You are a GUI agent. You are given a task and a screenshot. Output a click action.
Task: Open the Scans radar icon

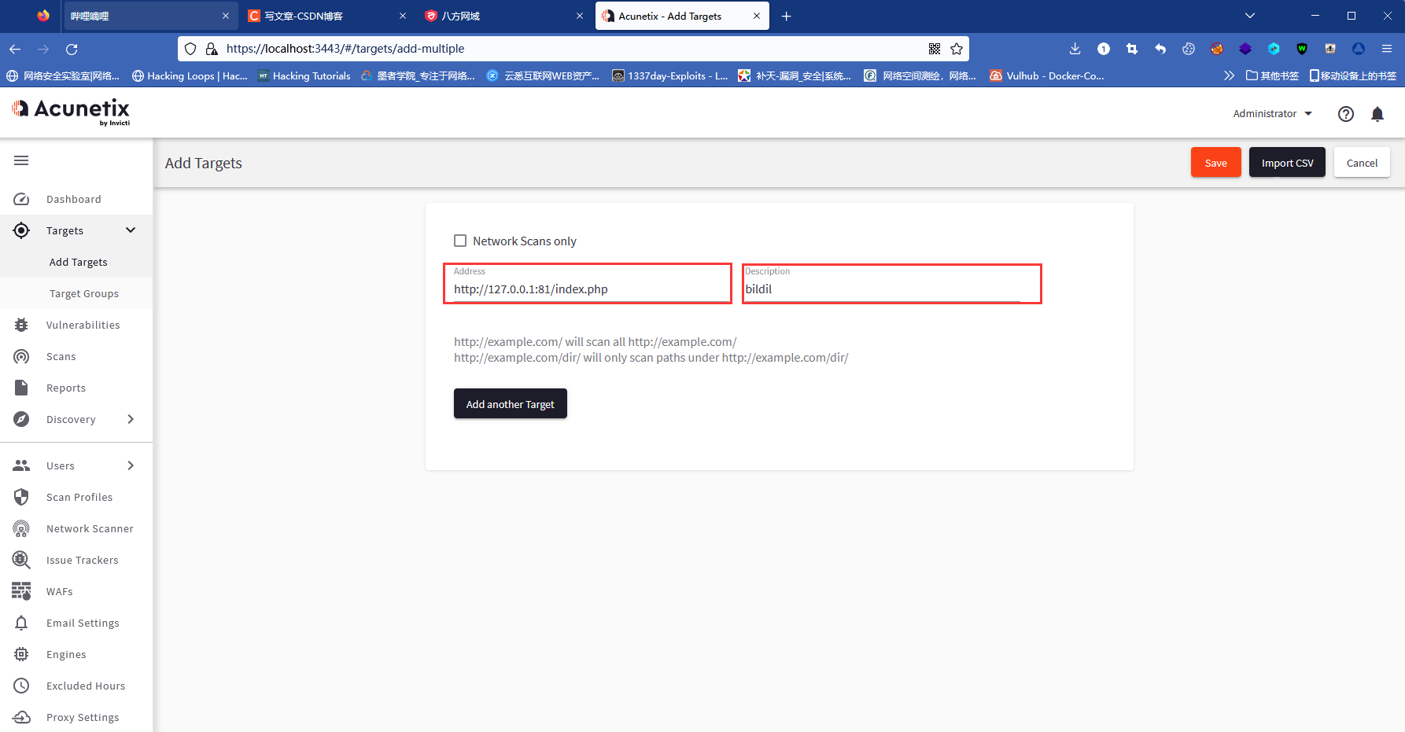pos(21,356)
